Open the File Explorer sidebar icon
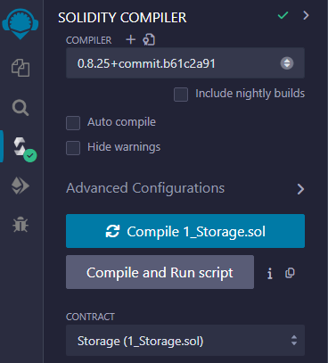The width and height of the screenshot is (328, 363). [20, 68]
